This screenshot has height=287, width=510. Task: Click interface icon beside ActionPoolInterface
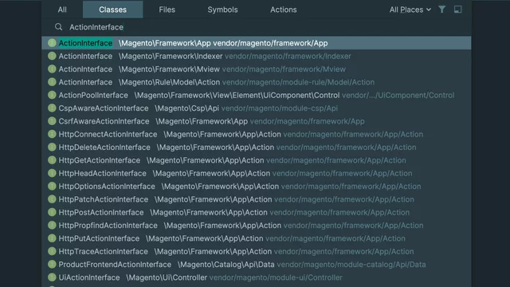tap(52, 95)
